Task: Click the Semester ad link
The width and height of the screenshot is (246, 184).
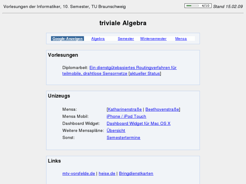Action: pyautogui.click(x=126, y=39)
